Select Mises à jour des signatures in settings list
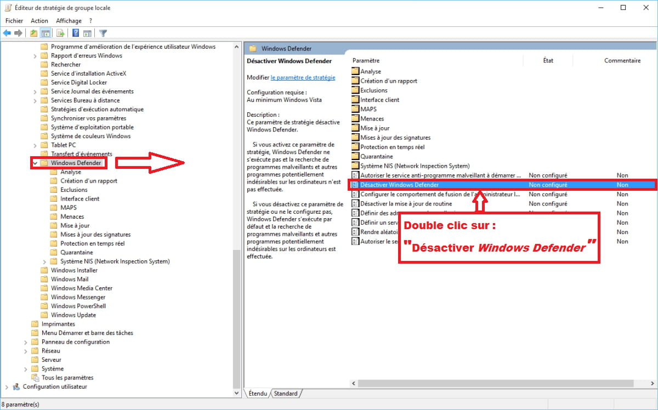The width and height of the screenshot is (658, 410). 395,138
